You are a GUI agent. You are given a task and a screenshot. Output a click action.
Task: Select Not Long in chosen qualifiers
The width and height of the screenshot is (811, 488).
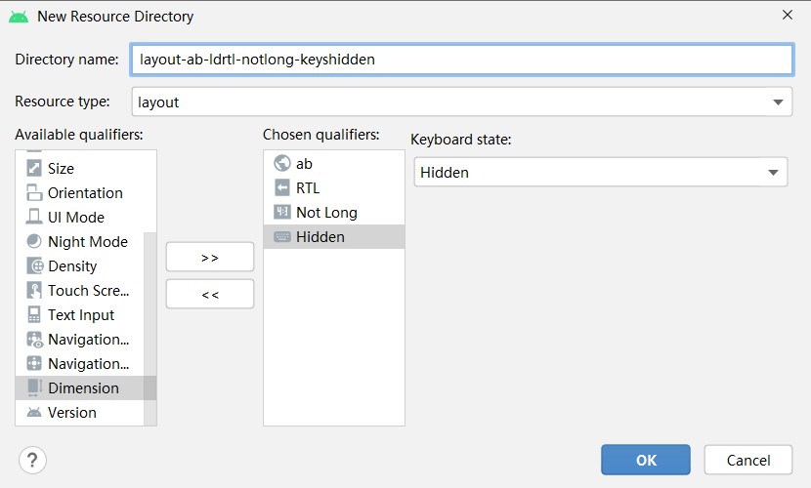click(334, 212)
